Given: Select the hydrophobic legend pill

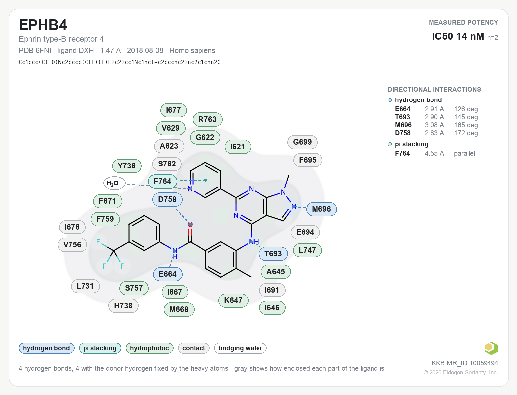Looking at the screenshot, I should 149,348.
